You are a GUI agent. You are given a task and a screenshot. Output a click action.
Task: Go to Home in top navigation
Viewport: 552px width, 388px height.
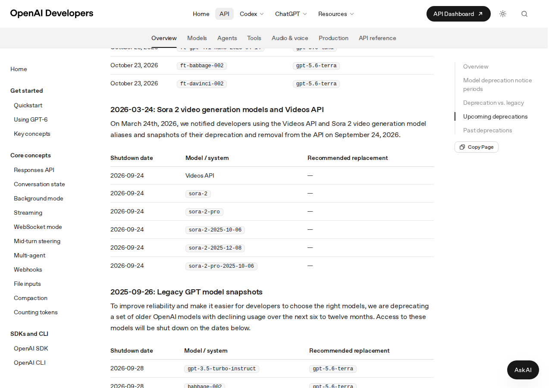click(x=201, y=14)
